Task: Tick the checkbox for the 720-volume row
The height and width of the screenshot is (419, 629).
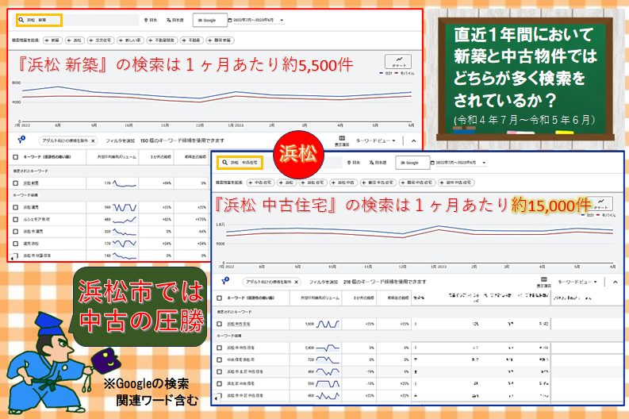Action: click(x=219, y=359)
